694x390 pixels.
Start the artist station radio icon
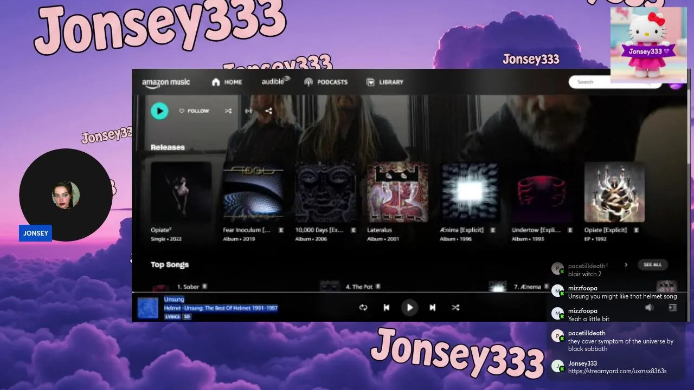(248, 111)
